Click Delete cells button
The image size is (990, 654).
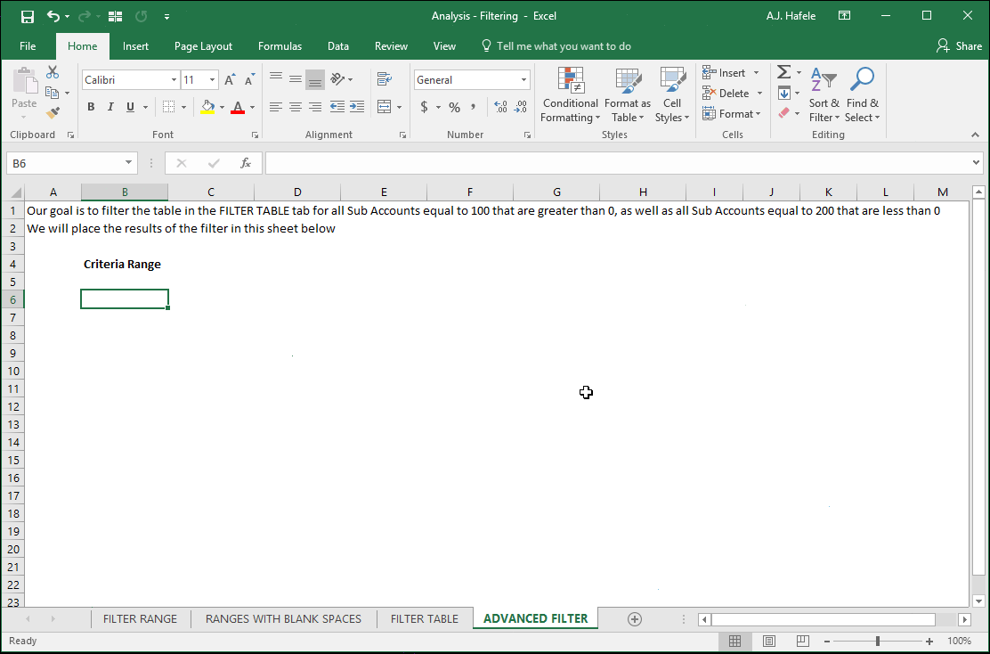726,93
